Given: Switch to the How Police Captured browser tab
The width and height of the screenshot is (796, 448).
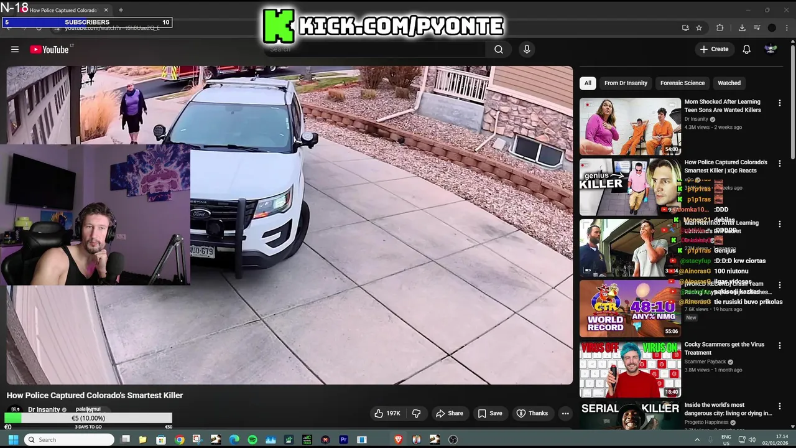Looking at the screenshot, I should [63, 10].
